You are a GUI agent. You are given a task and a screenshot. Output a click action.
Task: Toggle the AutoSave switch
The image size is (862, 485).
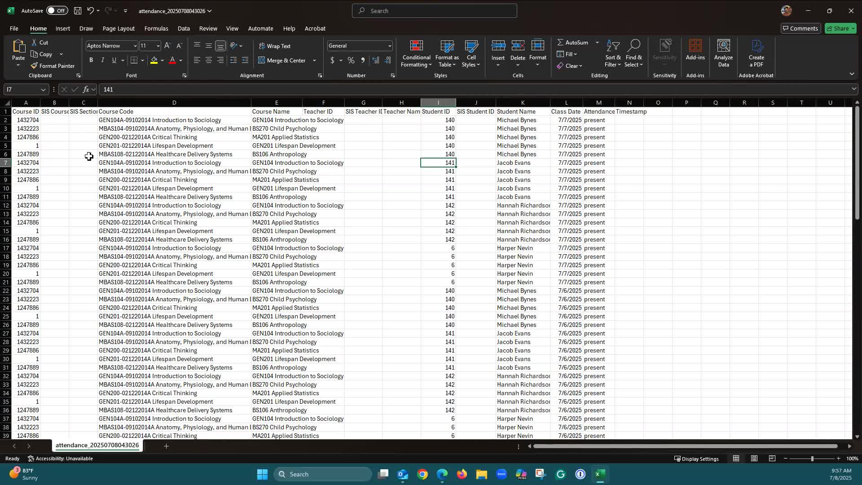(57, 10)
